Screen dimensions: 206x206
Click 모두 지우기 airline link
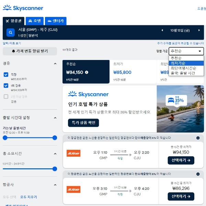click(x=28, y=197)
